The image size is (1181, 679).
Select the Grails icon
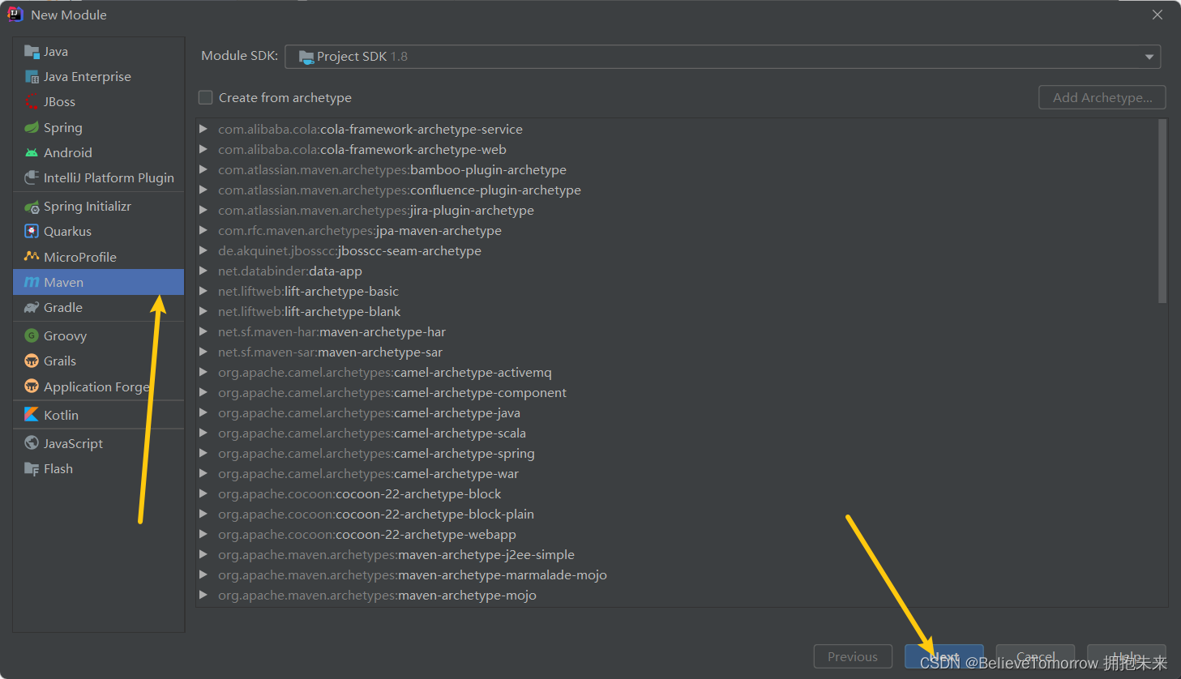[x=32, y=361]
